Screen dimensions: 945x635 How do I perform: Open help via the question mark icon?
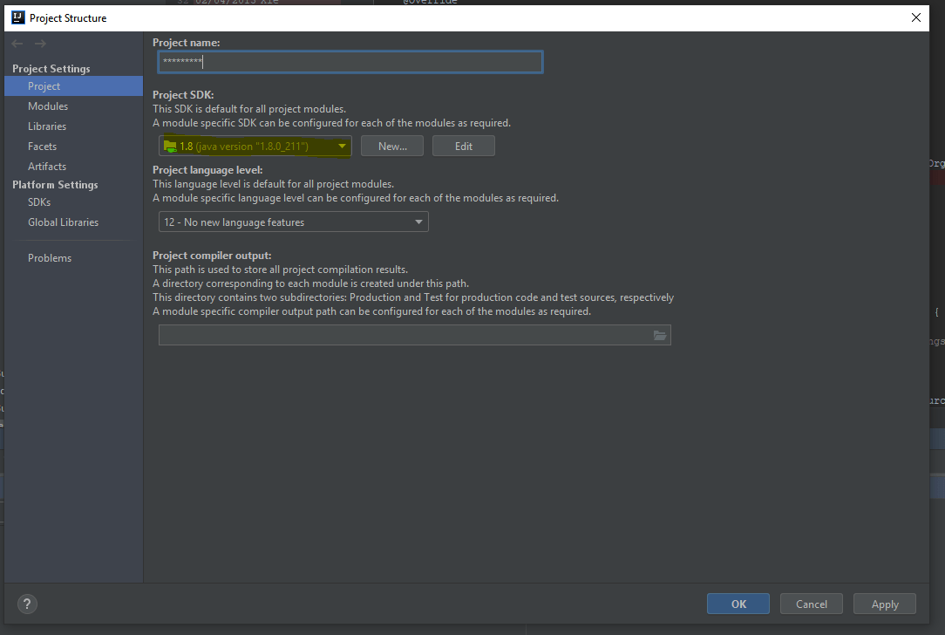tap(26, 604)
